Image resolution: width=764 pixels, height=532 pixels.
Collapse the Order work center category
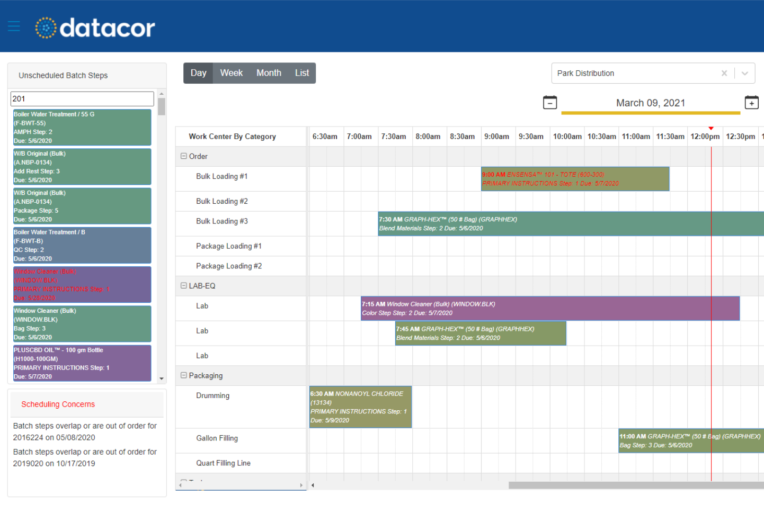coord(183,156)
